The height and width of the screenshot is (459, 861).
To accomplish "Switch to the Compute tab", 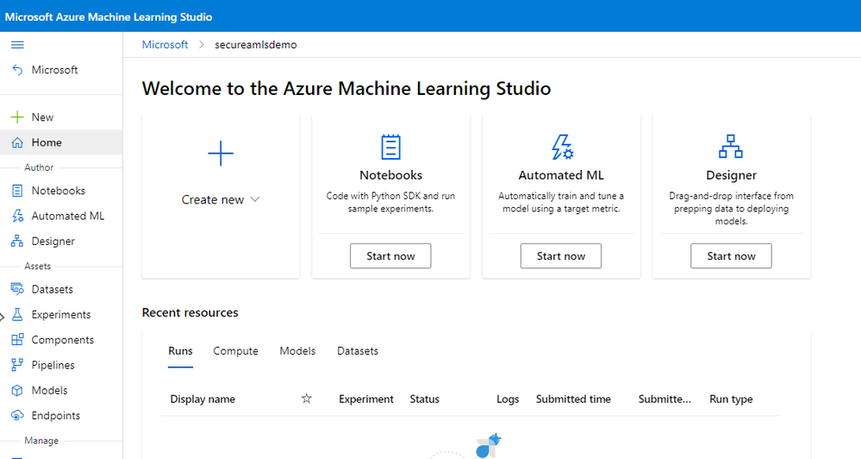I will click(x=235, y=351).
